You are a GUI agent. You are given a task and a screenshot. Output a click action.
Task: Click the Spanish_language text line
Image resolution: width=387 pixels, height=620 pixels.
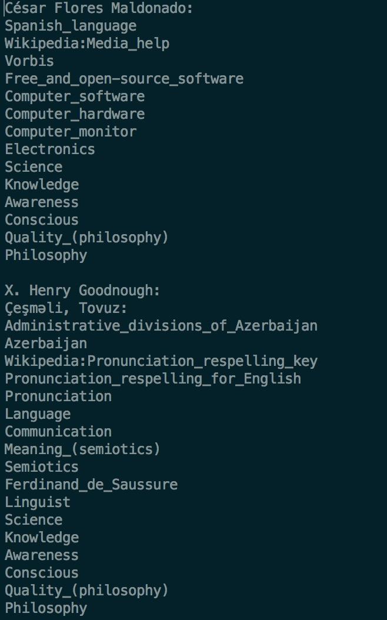point(71,26)
